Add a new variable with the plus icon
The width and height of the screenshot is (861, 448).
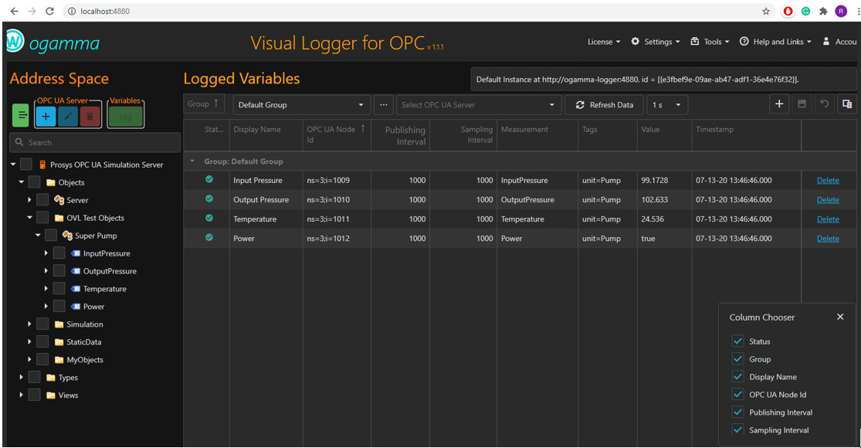(x=779, y=104)
